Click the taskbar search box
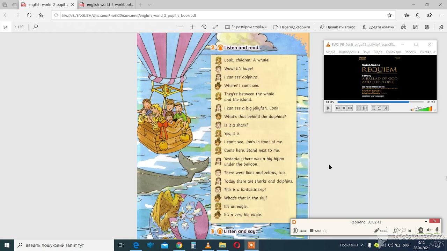Screen dimensions: 447x251 (x=64, y=245)
